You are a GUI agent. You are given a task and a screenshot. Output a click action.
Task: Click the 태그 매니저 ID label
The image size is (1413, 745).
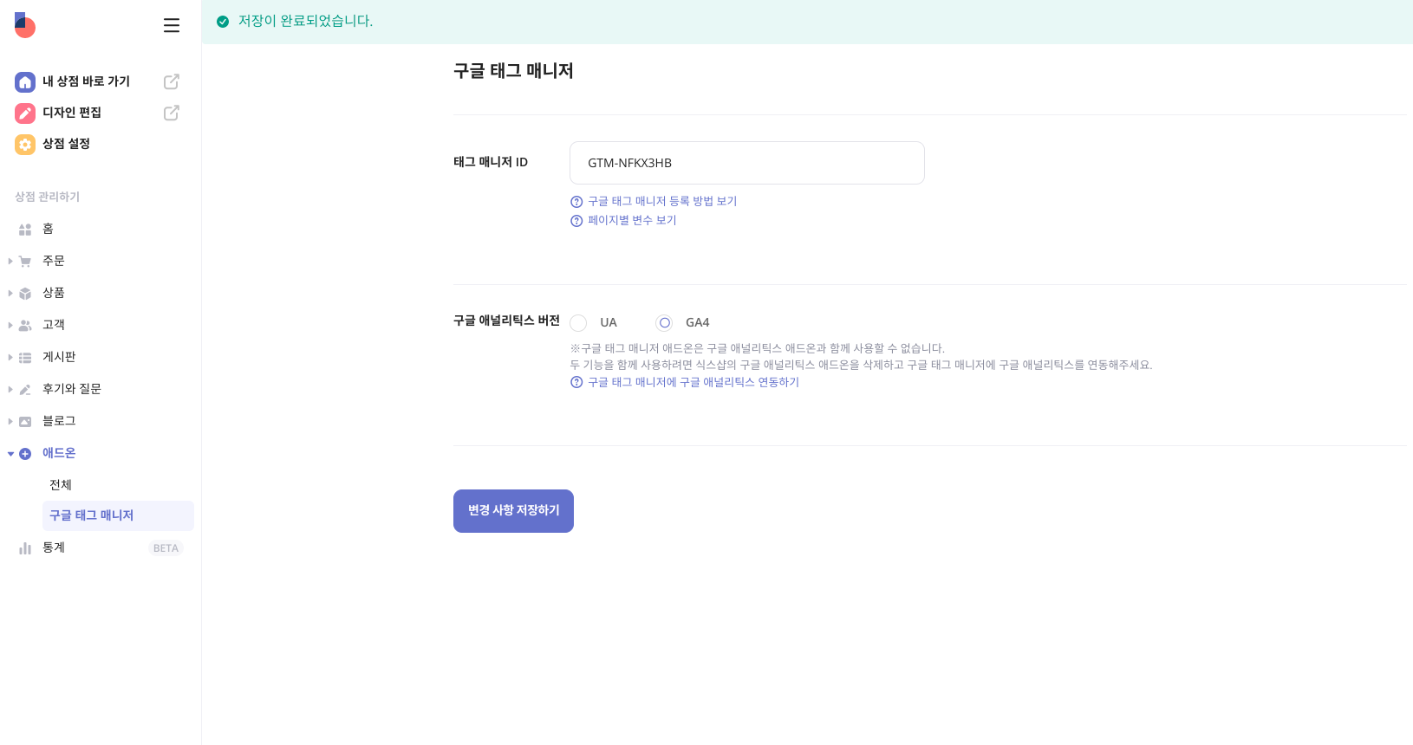(491, 162)
